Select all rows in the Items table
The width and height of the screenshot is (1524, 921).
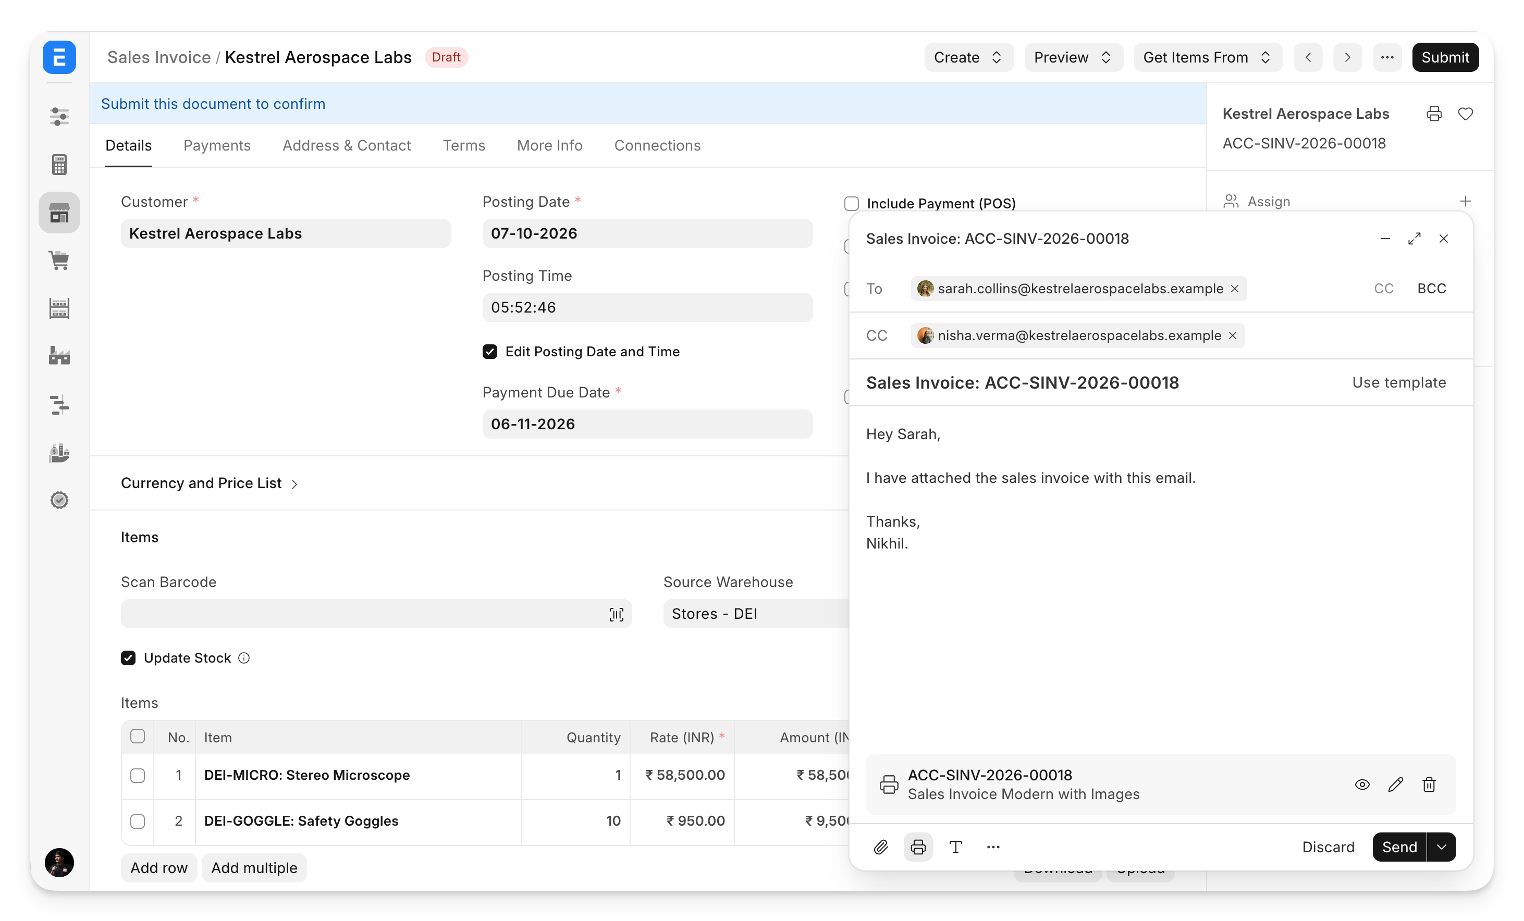[137, 736]
